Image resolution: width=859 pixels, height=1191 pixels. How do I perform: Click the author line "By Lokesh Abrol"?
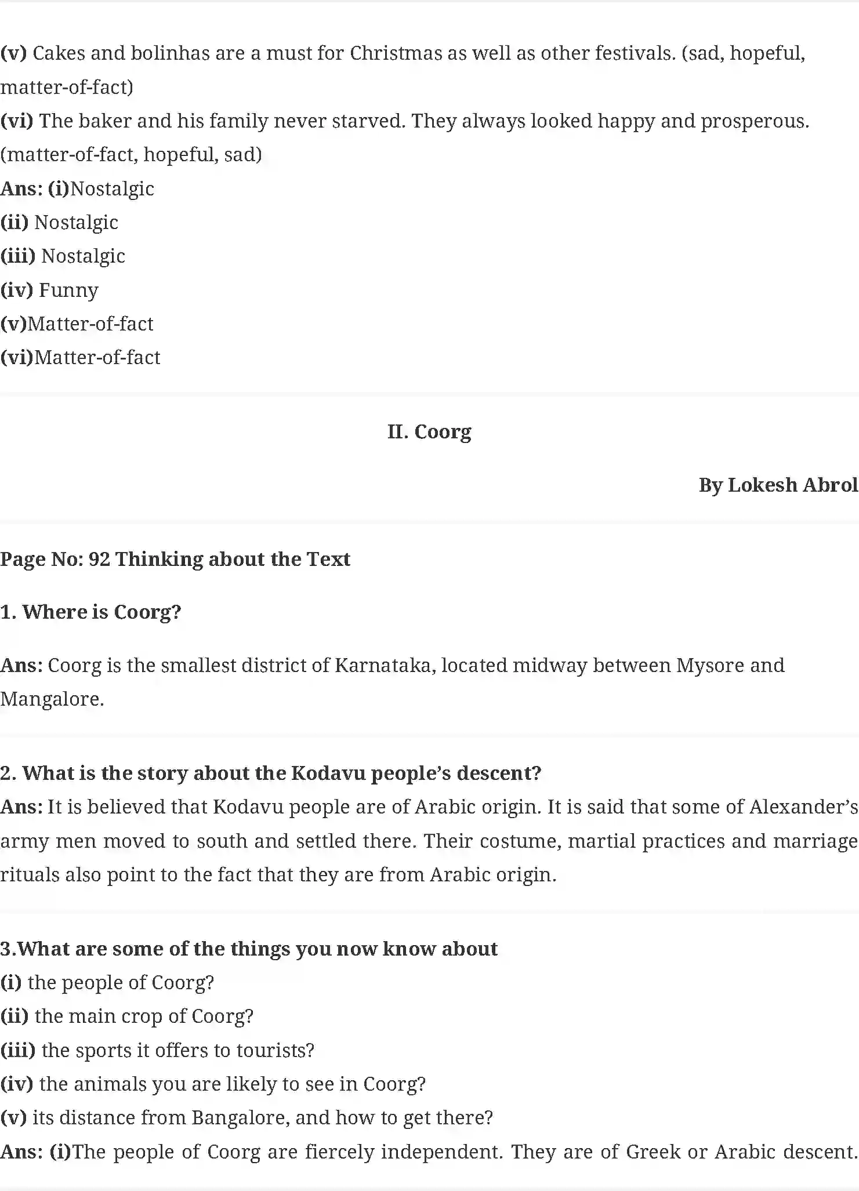coord(777,485)
